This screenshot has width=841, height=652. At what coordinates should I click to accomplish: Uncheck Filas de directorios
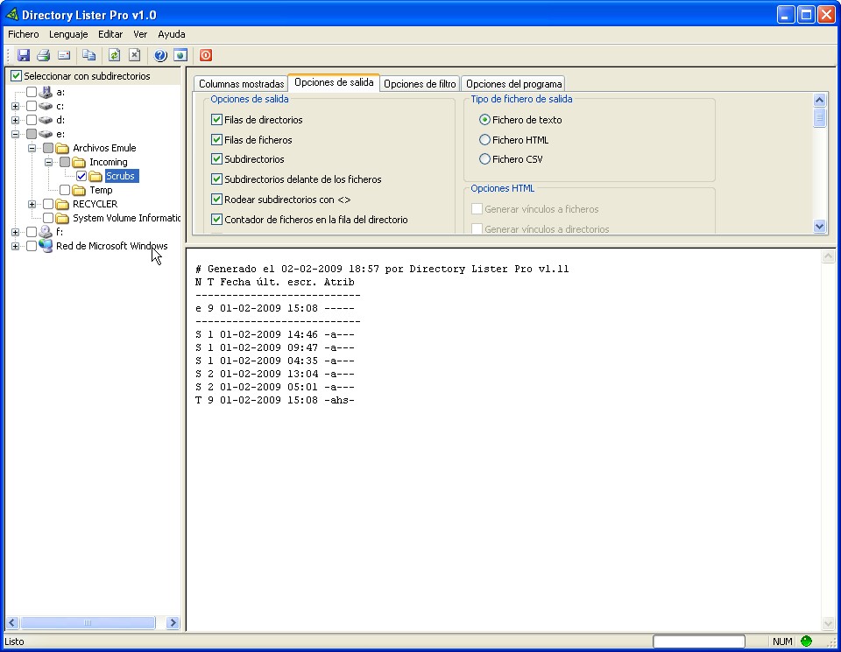pyautogui.click(x=216, y=120)
